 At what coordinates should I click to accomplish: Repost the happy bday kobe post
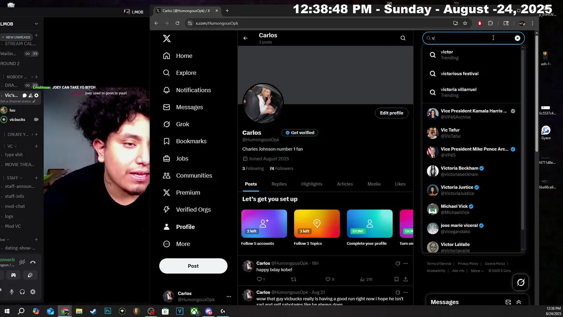click(294, 279)
